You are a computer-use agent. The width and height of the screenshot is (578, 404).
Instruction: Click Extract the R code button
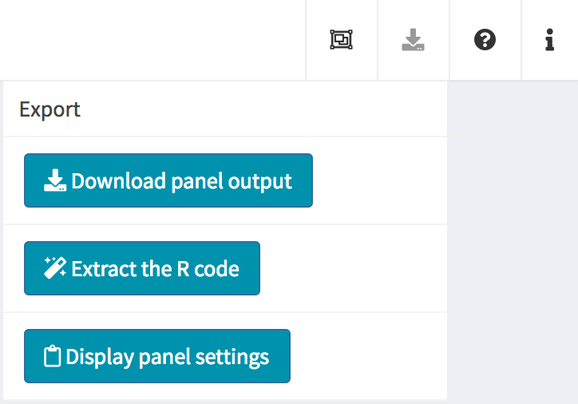click(142, 268)
